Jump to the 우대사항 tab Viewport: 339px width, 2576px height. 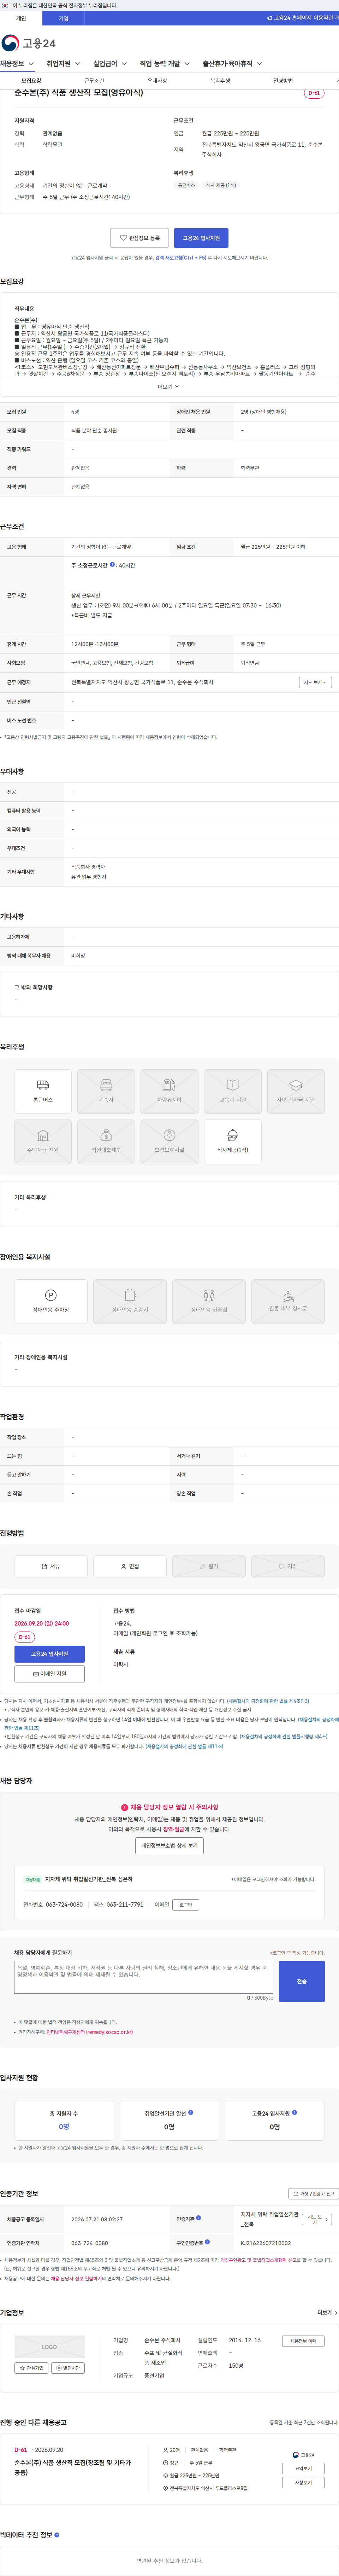coord(157,81)
